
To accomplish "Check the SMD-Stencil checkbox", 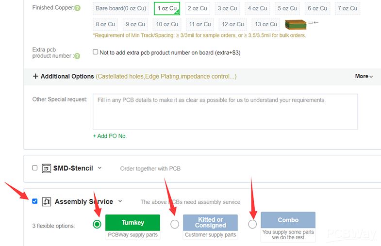I will (x=34, y=168).
